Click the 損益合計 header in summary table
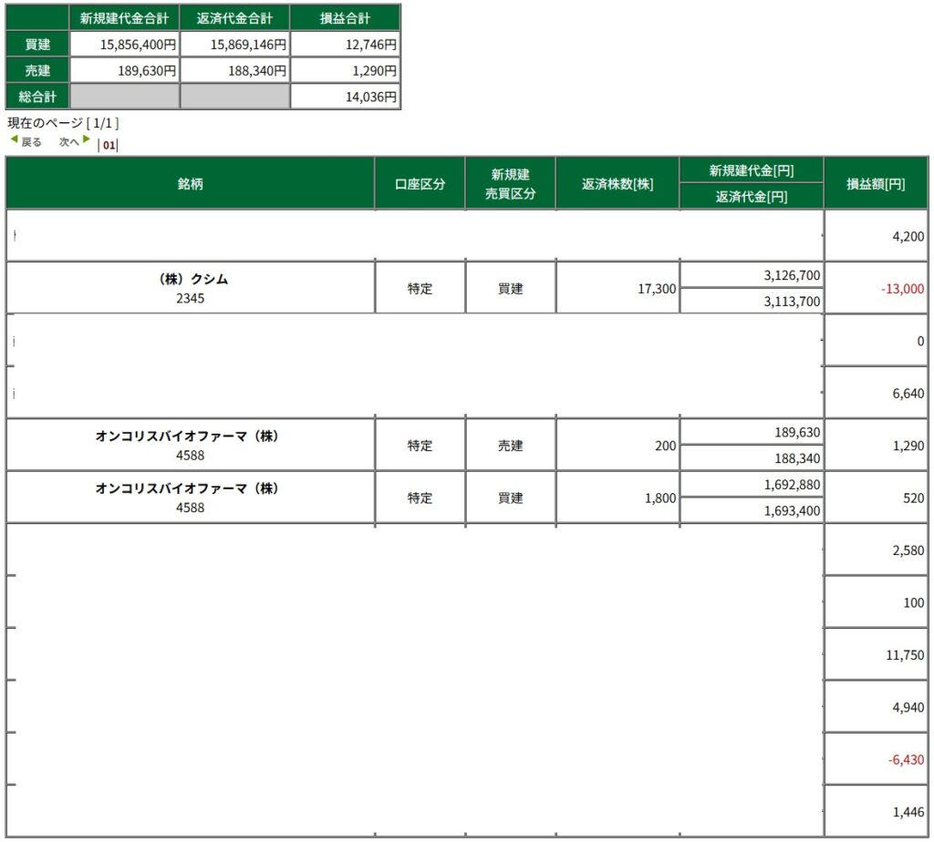The height and width of the screenshot is (842, 934). pos(345,17)
